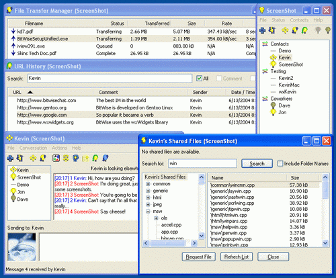
Task: Click the Shared Files window title bar icon
Action: [x=144, y=141]
